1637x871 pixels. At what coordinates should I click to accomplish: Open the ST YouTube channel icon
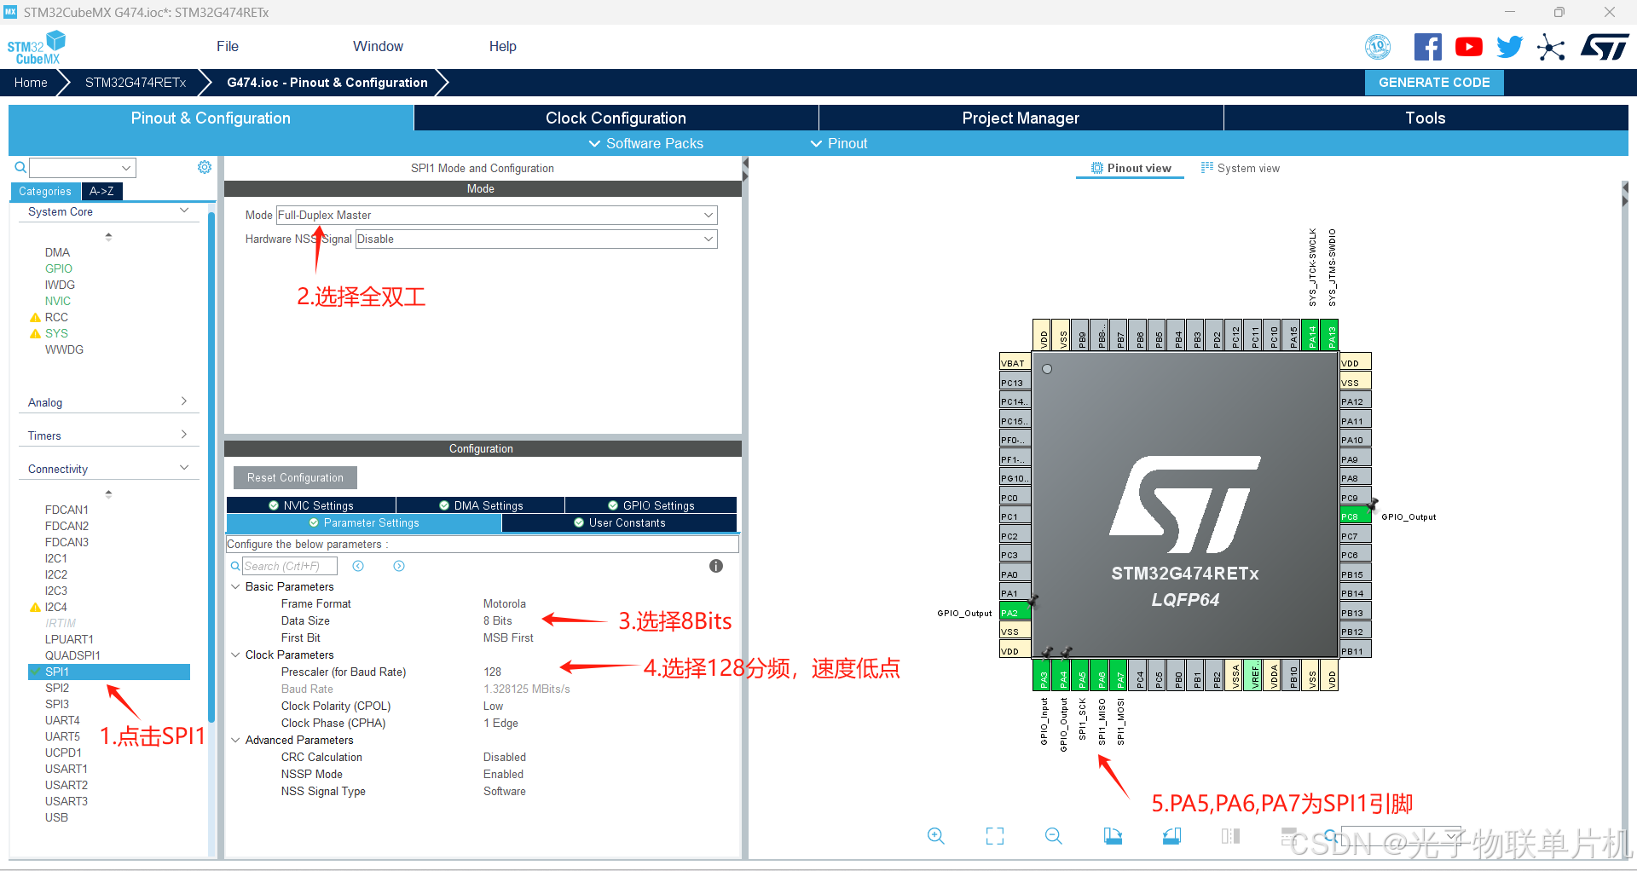pyautogui.click(x=1468, y=47)
